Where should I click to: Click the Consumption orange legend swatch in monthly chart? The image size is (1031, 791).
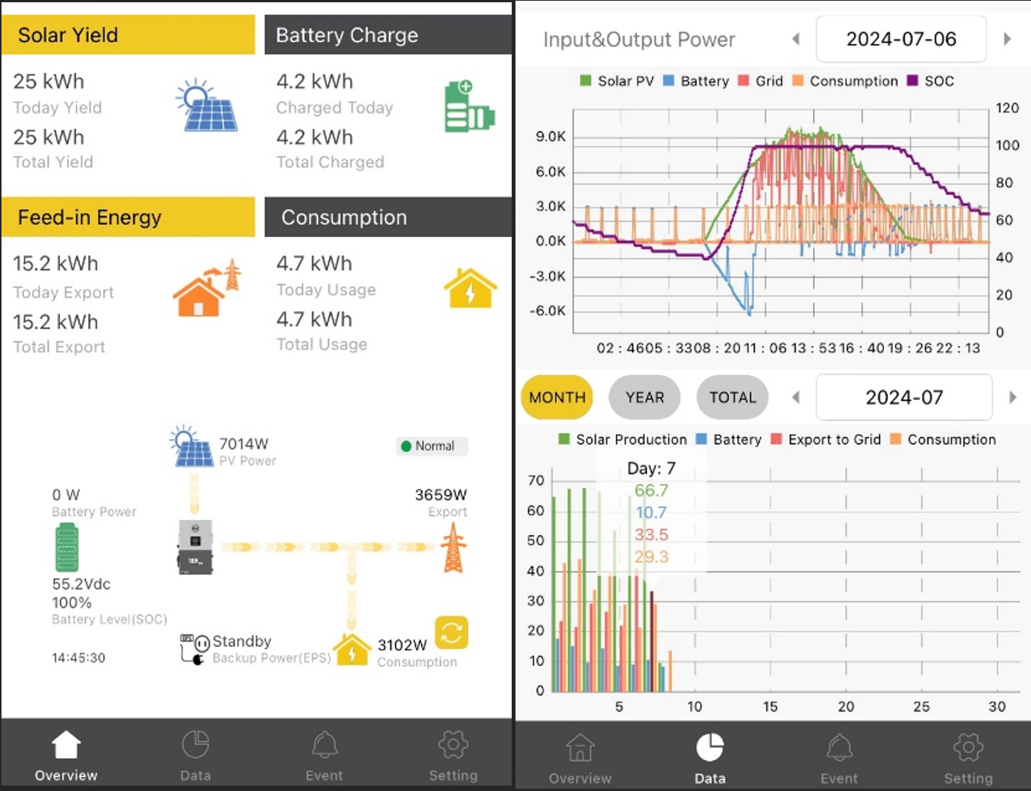[896, 440]
